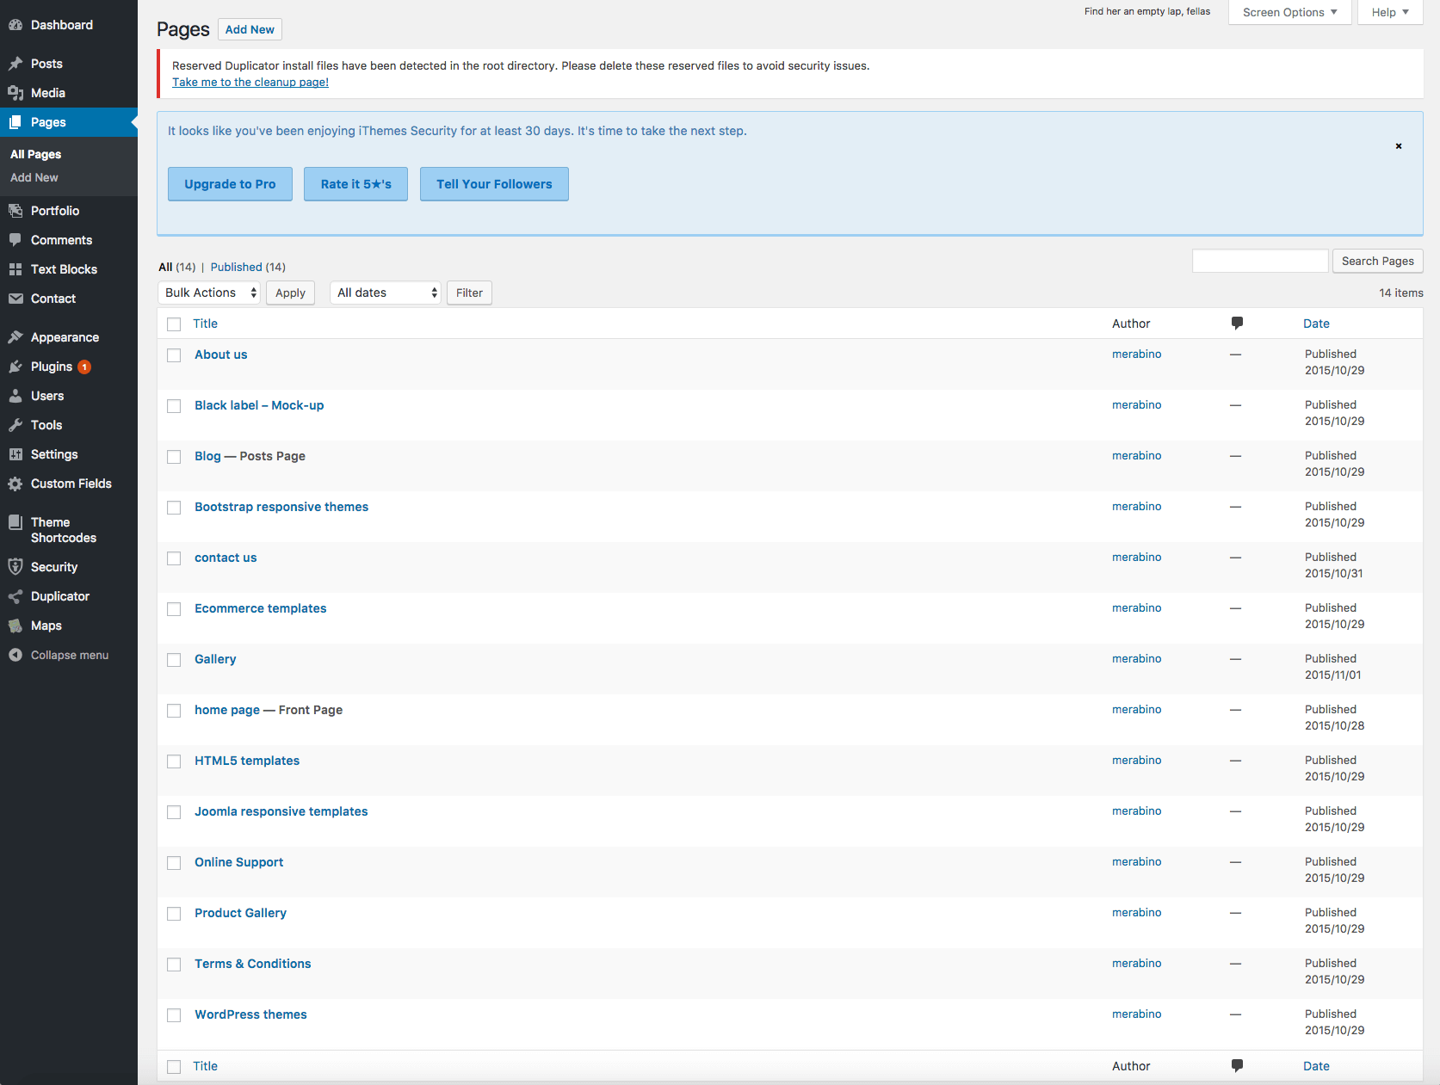Click the Plugins update count badge
The image size is (1440, 1085).
pyautogui.click(x=84, y=367)
